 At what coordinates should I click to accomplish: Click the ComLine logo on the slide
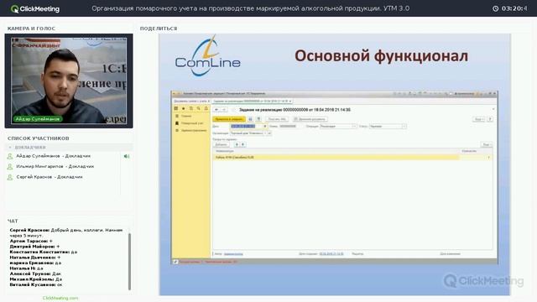[208, 55]
